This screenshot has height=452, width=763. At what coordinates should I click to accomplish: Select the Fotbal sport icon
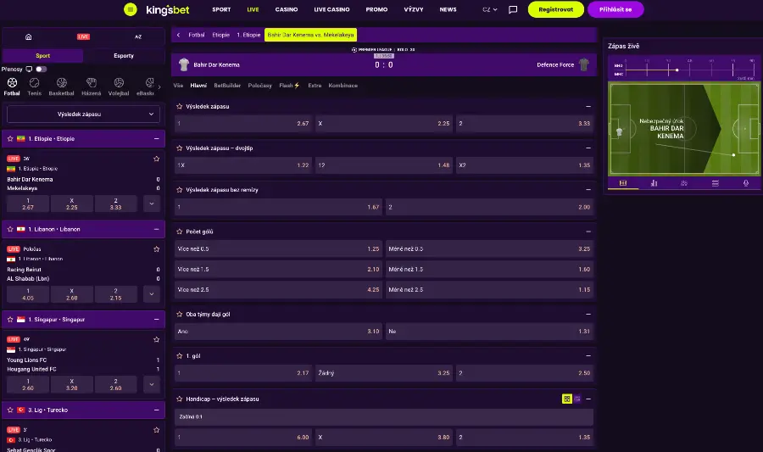tap(12, 86)
